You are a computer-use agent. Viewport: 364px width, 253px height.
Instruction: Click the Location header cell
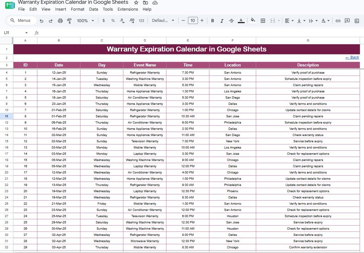coord(233,65)
